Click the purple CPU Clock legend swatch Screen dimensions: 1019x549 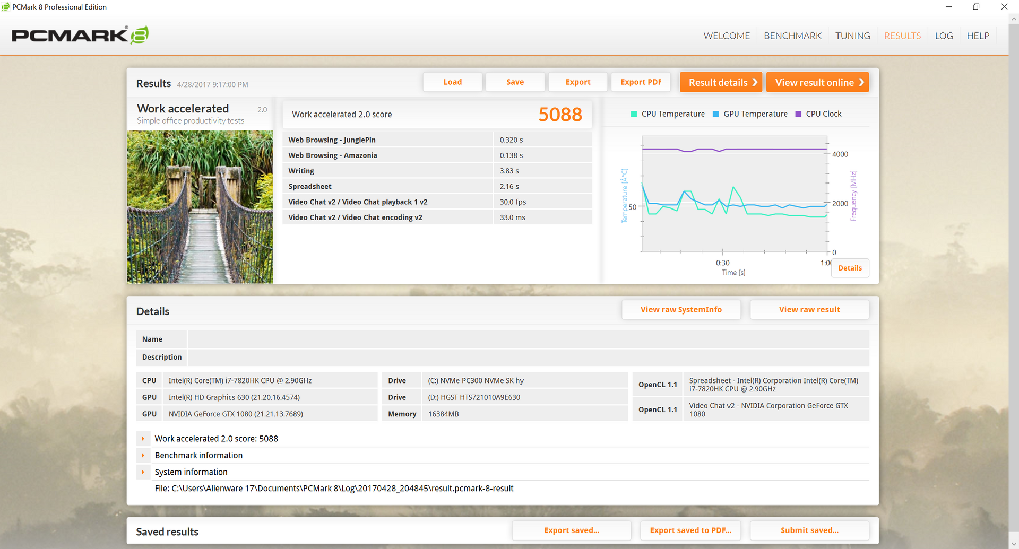pyautogui.click(x=798, y=114)
